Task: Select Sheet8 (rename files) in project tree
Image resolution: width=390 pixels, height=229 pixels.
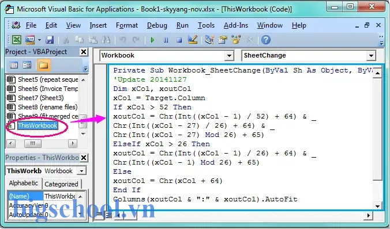Action: [x=42, y=107]
